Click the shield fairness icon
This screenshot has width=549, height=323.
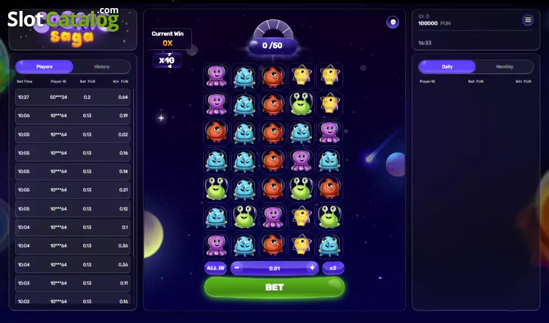(393, 22)
